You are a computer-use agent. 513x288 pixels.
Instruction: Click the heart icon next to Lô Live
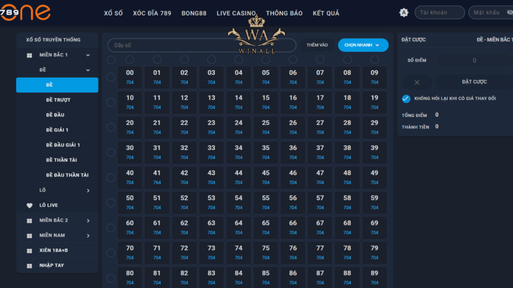click(29, 205)
